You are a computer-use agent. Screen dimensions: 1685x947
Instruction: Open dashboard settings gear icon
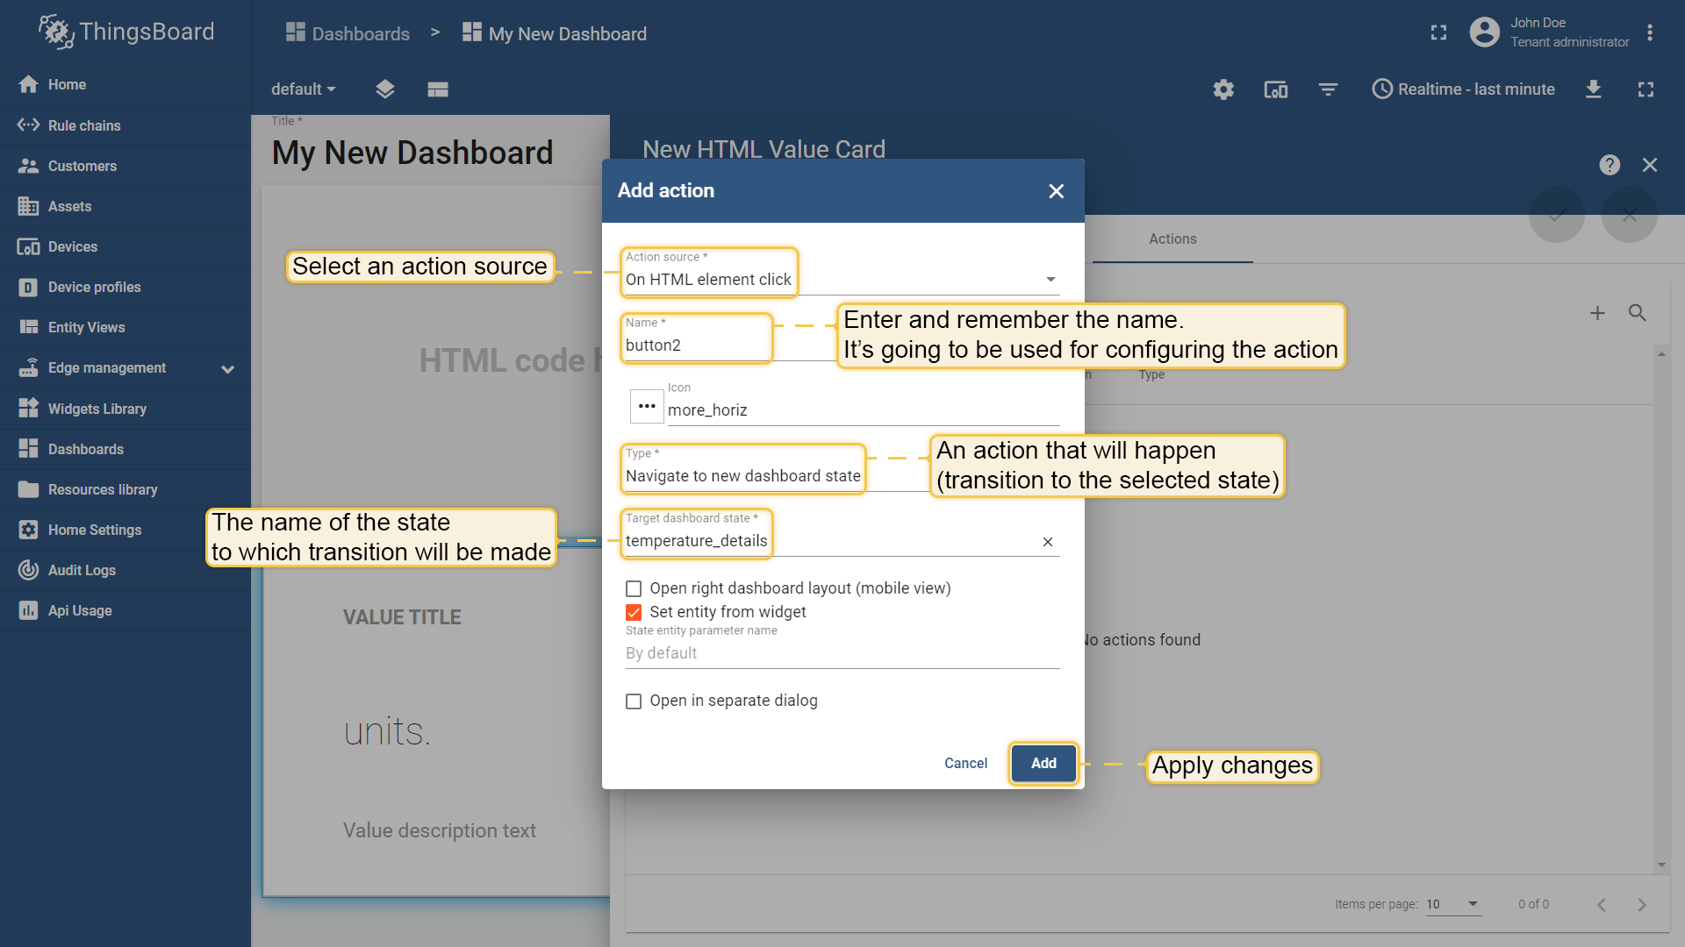click(x=1223, y=89)
